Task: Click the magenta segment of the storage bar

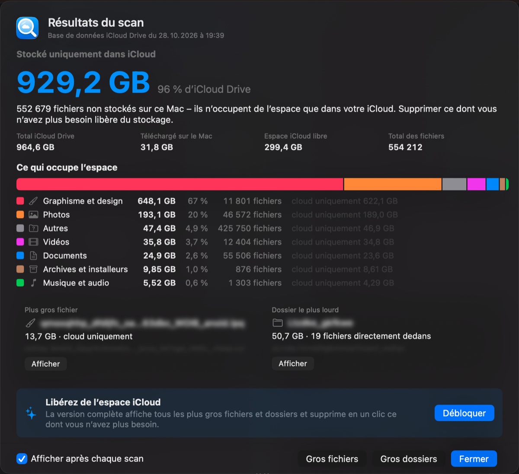Action: [477, 184]
